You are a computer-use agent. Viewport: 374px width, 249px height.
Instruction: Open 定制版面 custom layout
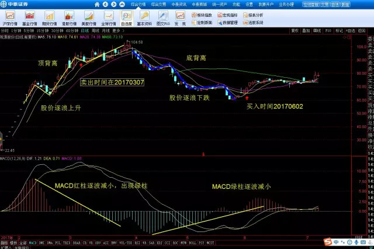202,23
